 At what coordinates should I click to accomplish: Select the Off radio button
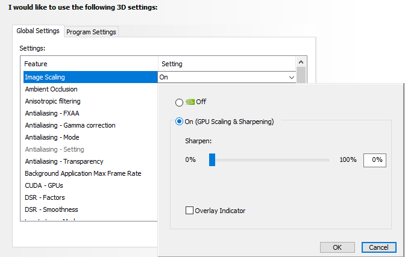tap(179, 102)
